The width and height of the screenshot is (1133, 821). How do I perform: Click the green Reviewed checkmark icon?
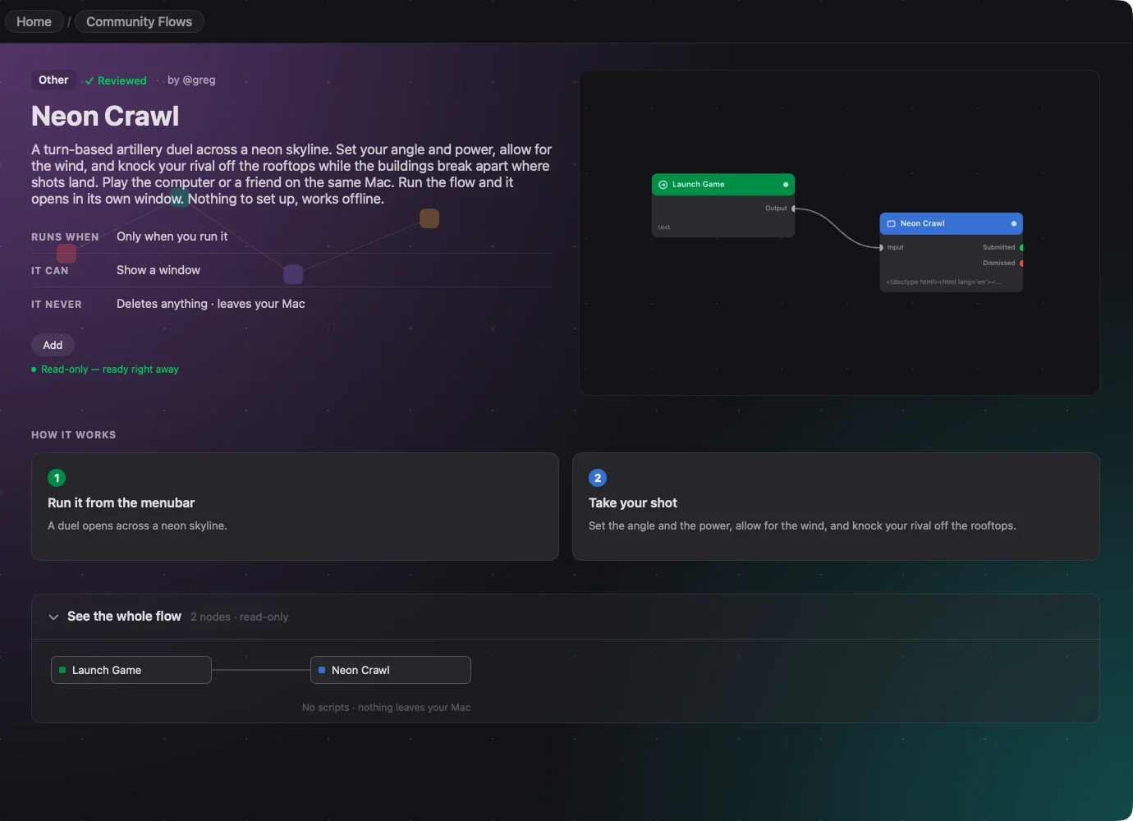[x=89, y=80]
